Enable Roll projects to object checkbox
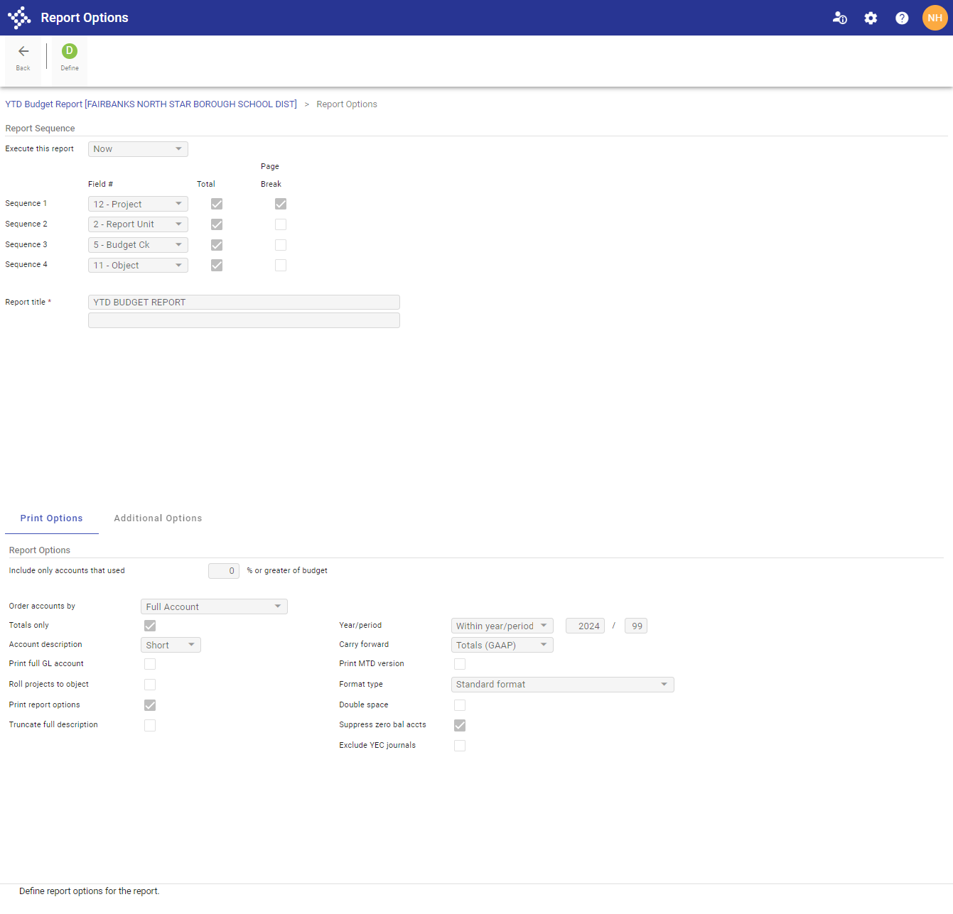This screenshot has height=914, width=953. (x=150, y=685)
